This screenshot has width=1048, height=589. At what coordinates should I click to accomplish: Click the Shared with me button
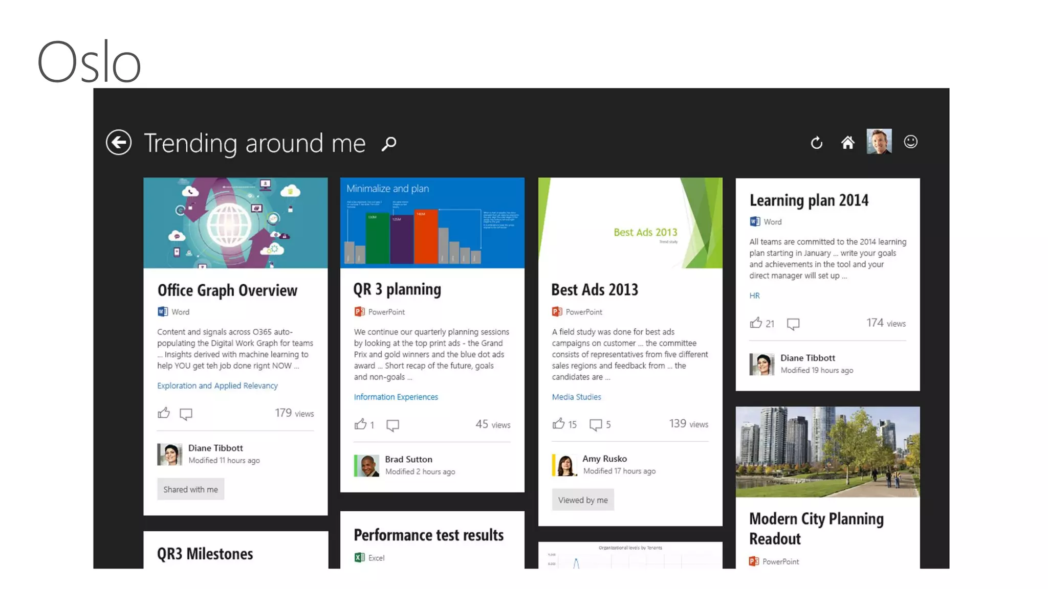(x=190, y=489)
